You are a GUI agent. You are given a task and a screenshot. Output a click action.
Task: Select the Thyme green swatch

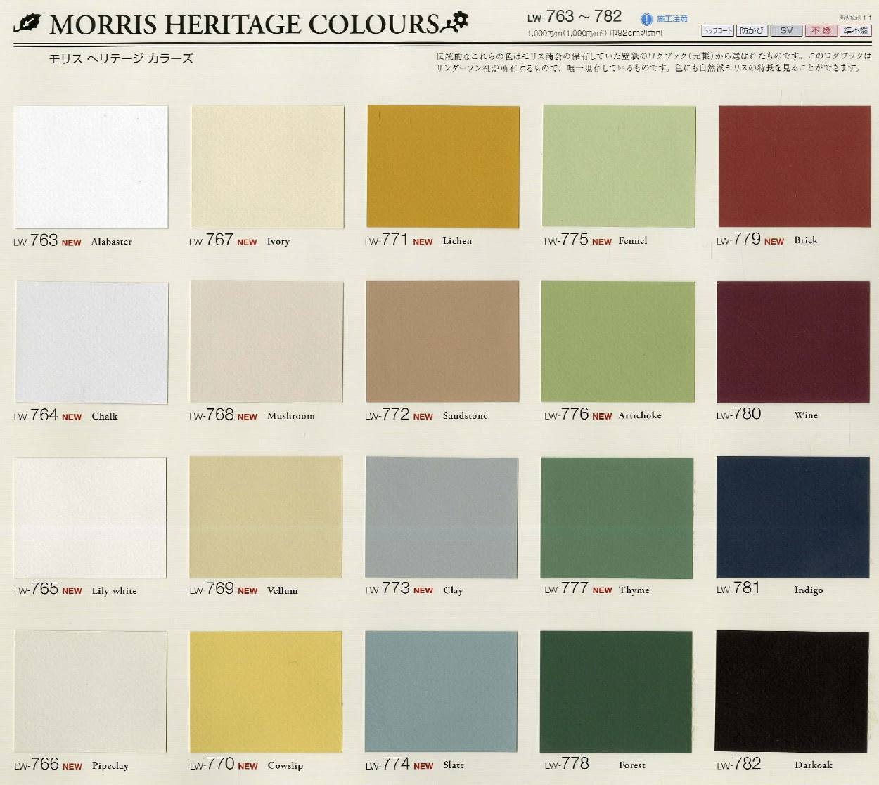[617, 518]
